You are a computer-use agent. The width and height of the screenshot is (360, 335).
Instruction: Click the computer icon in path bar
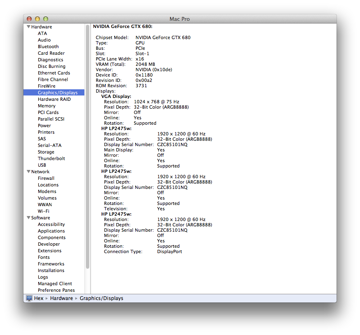[29, 298]
